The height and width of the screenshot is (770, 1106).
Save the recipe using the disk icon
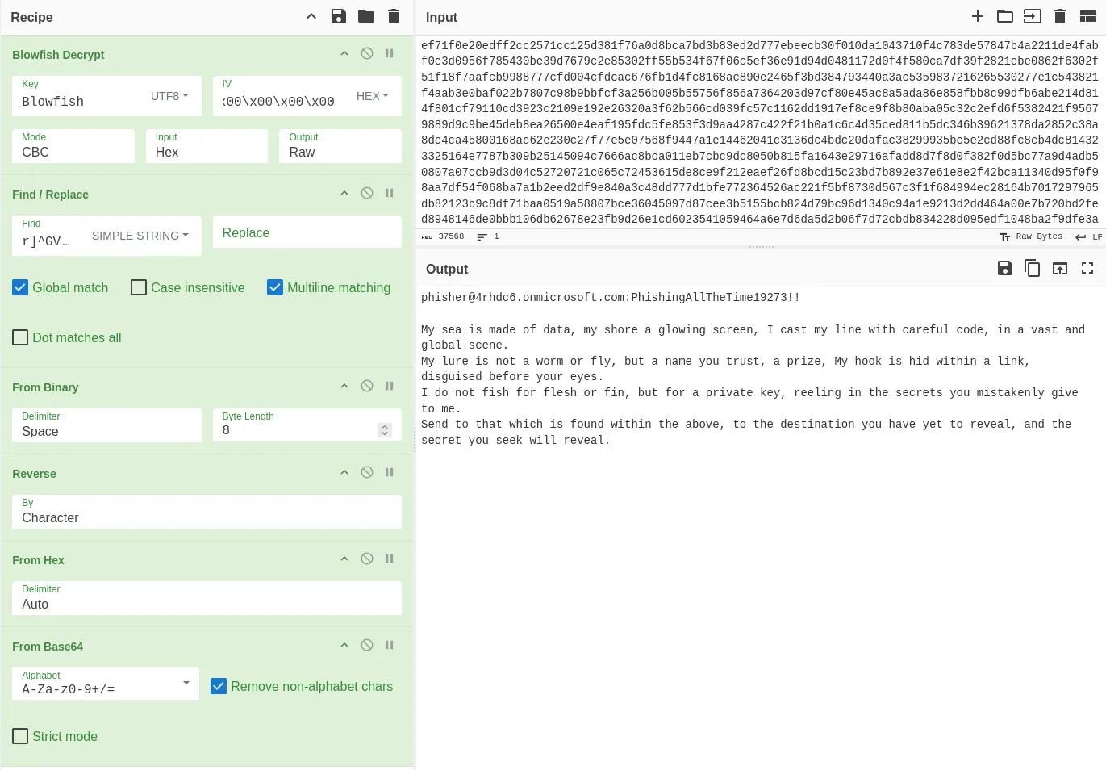339,16
